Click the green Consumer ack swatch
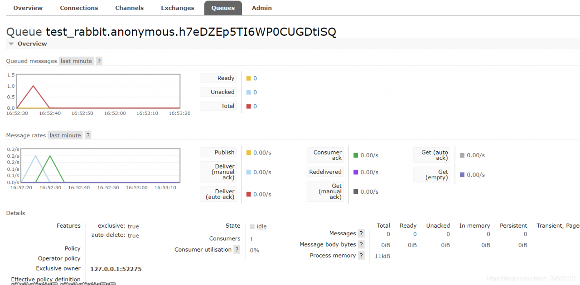Viewport: 580px width, 285px height. click(356, 155)
